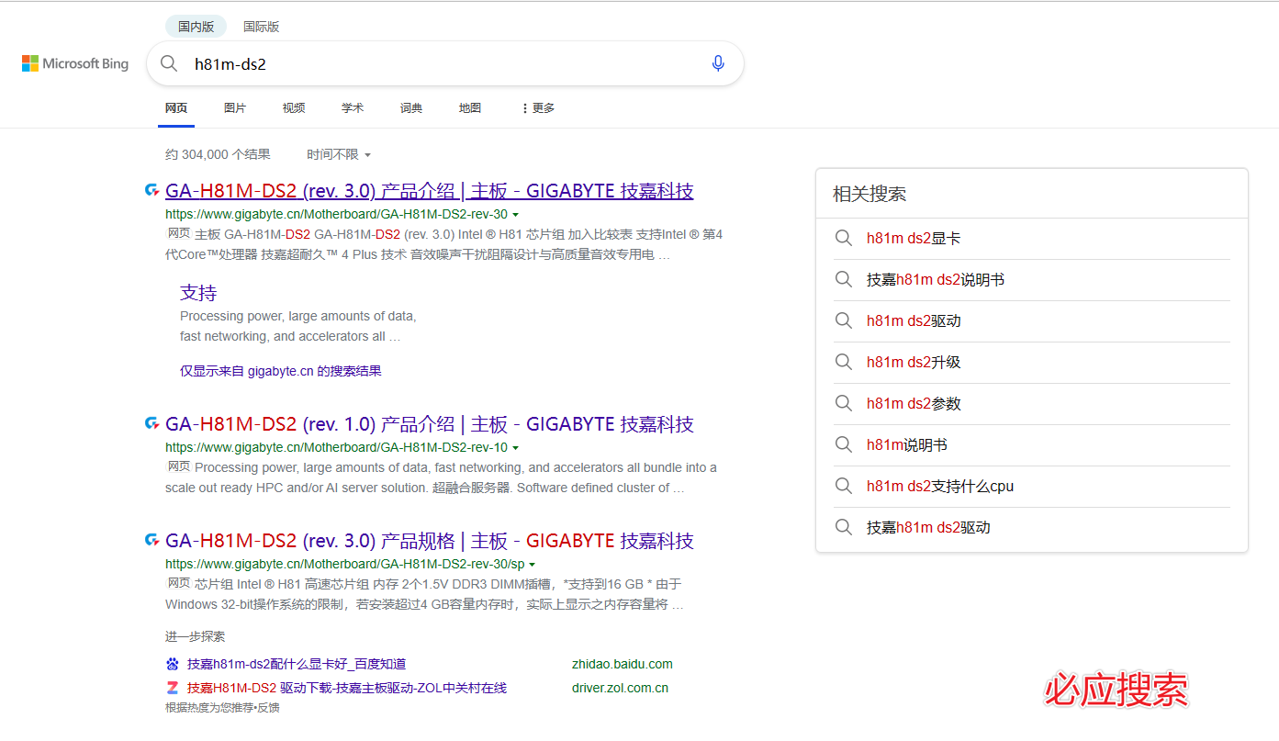Search related term h81m说明书
1279x741 pixels.
[x=907, y=445]
